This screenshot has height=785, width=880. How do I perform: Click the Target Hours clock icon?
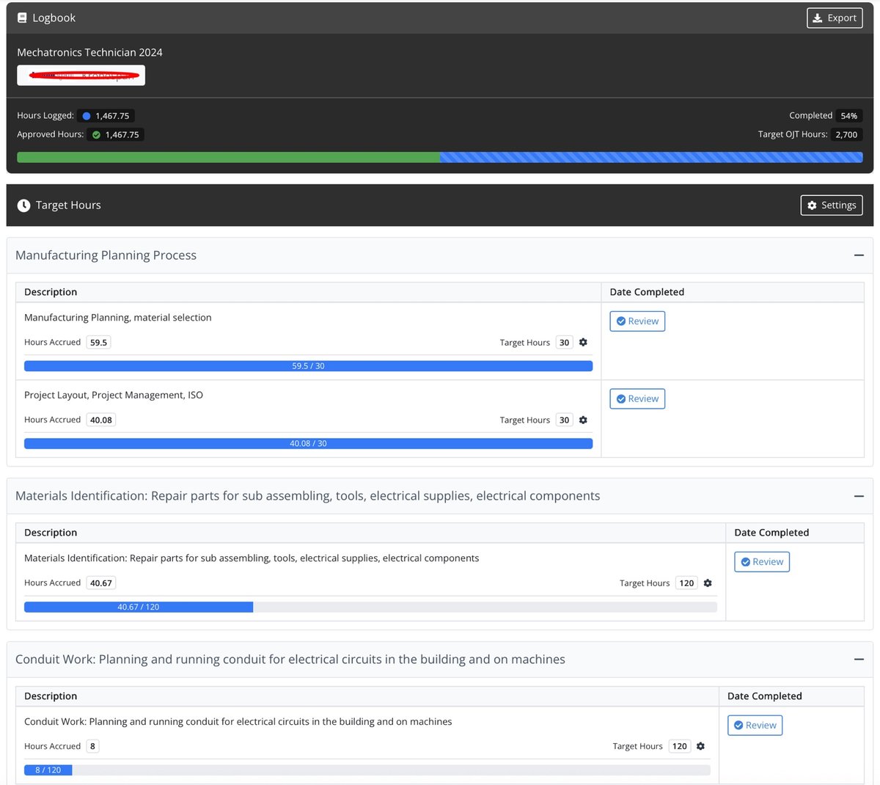[23, 205]
